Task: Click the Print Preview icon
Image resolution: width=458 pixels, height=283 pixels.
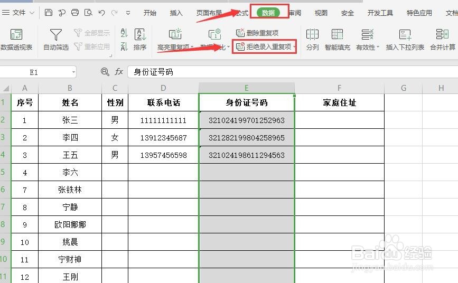Action: pyautogui.click(x=88, y=13)
